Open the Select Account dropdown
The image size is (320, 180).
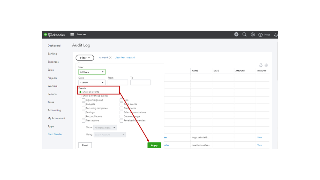click(110, 135)
